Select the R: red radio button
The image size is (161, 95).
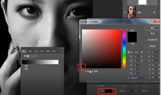(129, 65)
